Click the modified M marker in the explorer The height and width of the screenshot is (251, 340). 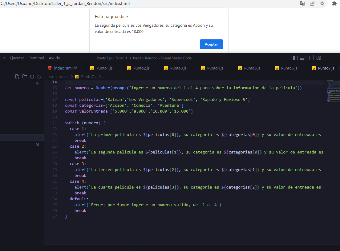click(x=37, y=145)
